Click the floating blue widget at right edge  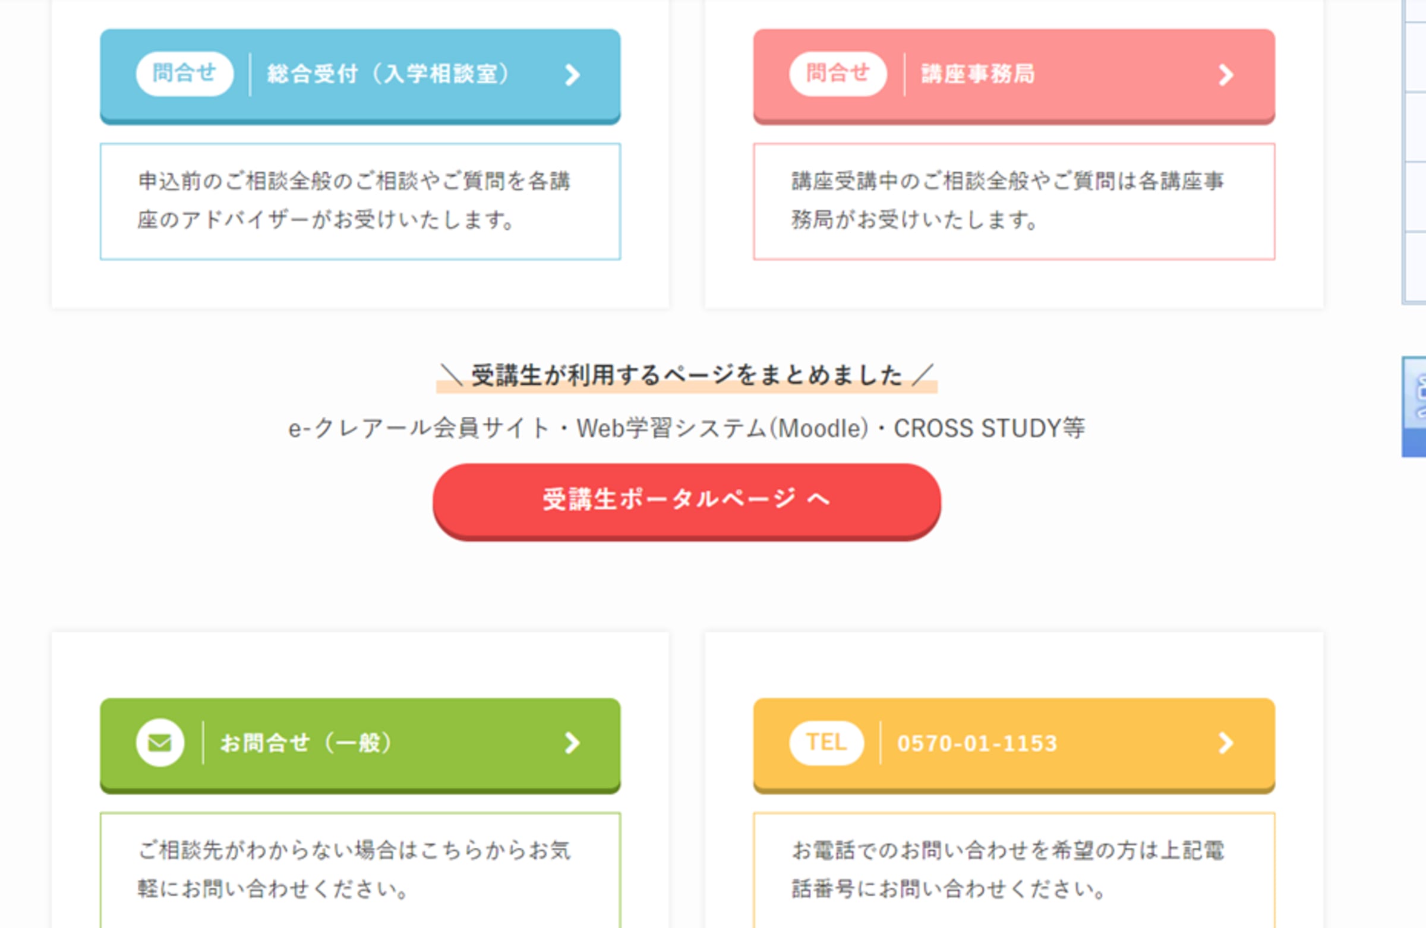coord(1415,406)
